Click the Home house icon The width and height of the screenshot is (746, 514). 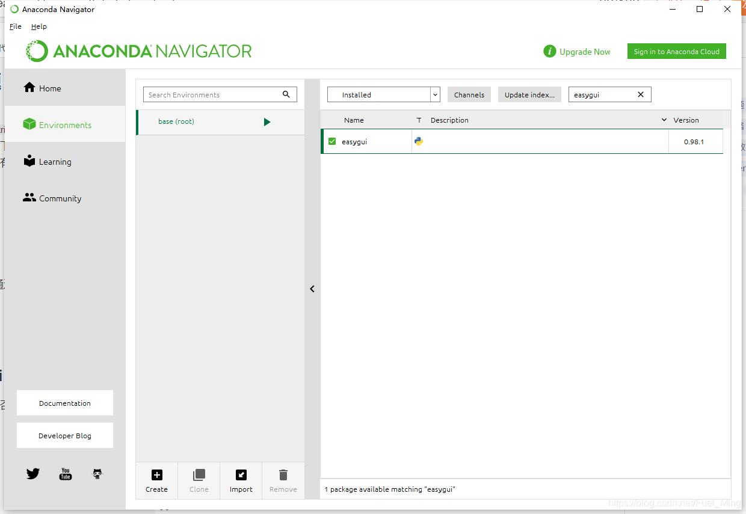29,88
